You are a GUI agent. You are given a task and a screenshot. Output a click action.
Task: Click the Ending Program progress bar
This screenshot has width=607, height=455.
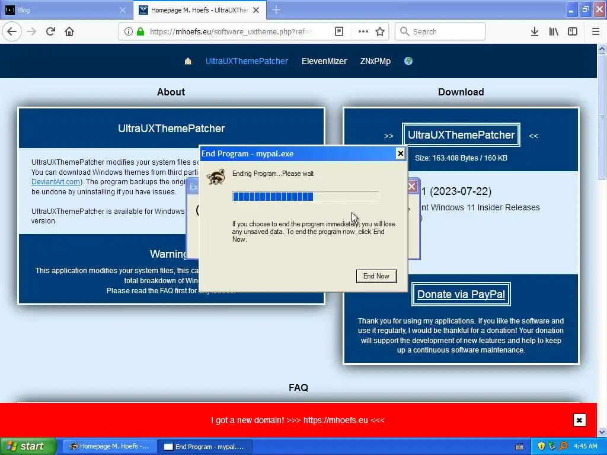pyautogui.click(x=305, y=197)
